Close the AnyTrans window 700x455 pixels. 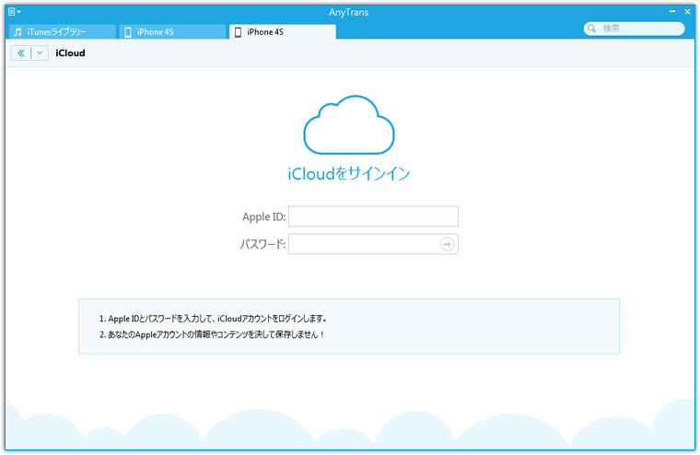tap(687, 12)
